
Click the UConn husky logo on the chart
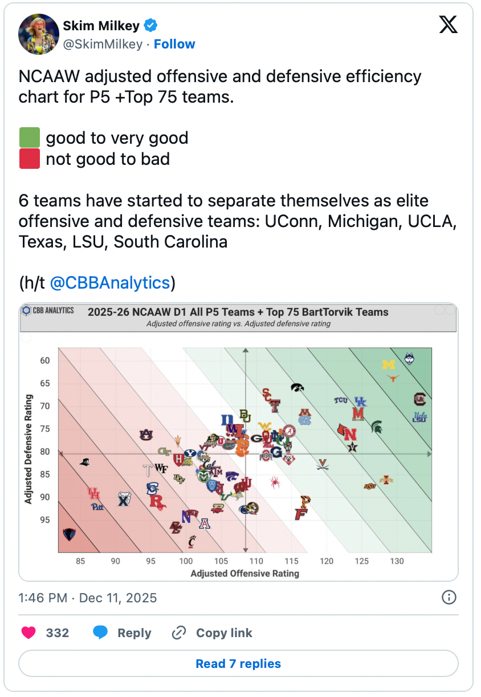point(409,359)
